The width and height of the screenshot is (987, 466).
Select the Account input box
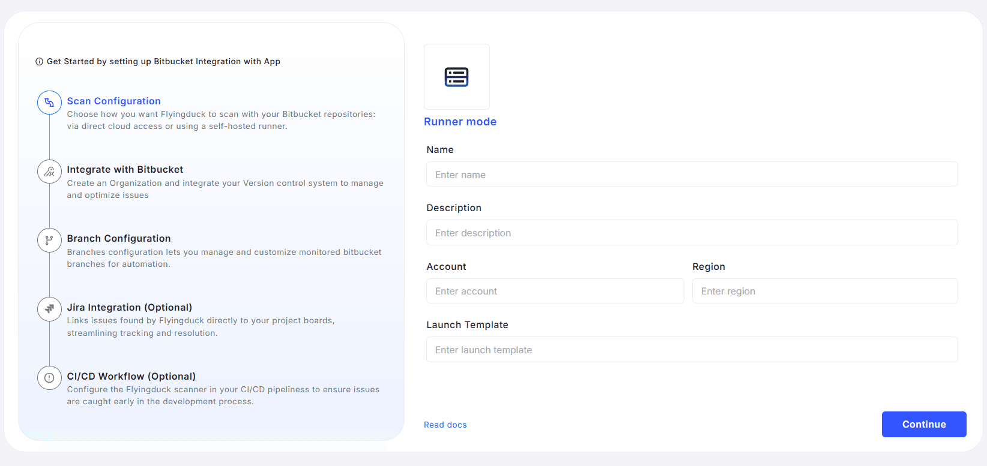coord(555,291)
